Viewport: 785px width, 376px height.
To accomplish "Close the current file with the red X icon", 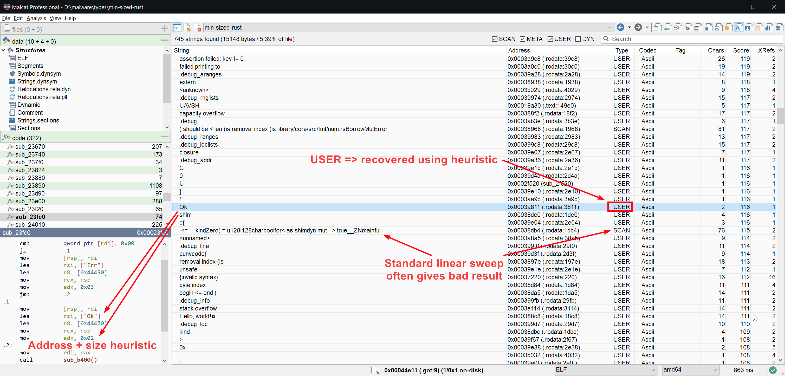I will coord(197,28).
